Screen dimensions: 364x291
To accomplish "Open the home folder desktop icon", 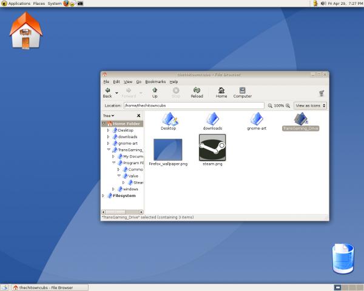I will point(25,30).
